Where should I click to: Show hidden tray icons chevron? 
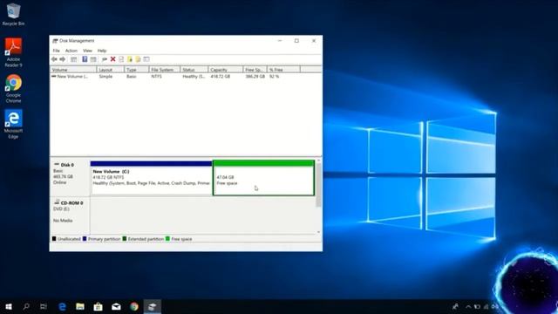coord(468,306)
